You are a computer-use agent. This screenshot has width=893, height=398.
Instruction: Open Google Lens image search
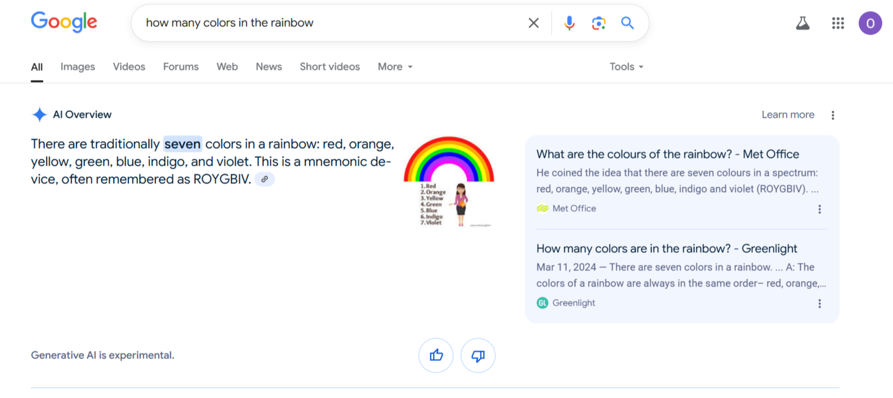point(598,23)
